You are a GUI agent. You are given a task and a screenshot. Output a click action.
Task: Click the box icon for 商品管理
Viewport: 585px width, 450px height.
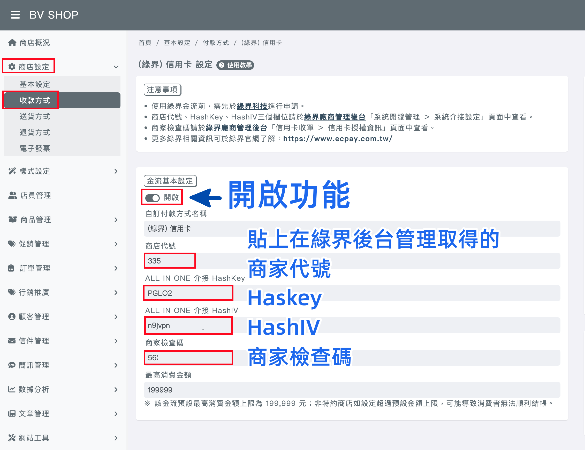click(13, 220)
